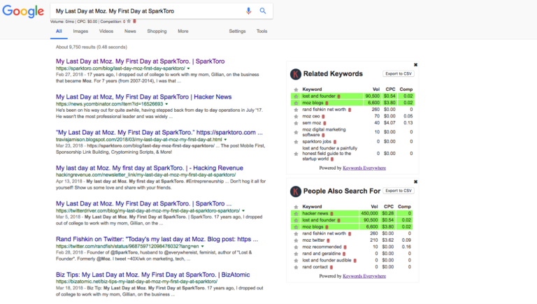
Task: Star the search query under the search box
Action: tap(129, 21)
